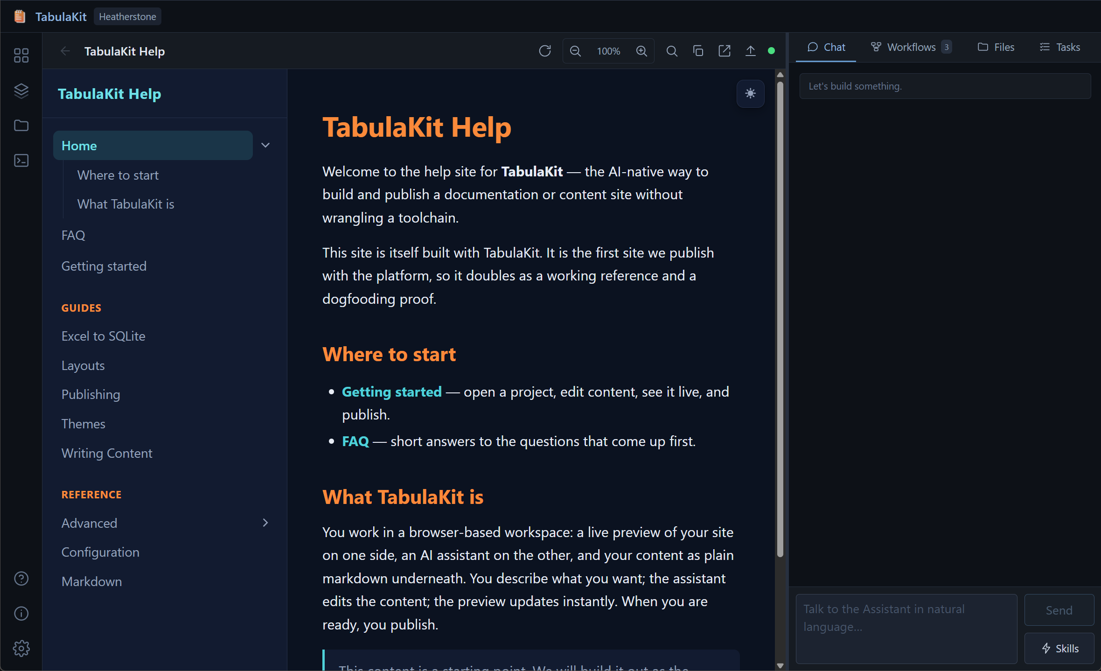Click the Heatherstone workspace badge
The image size is (1101, 671).
click(127, 16)
